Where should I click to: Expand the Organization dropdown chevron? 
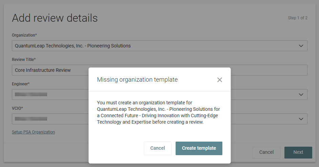(x=301, y=46)
